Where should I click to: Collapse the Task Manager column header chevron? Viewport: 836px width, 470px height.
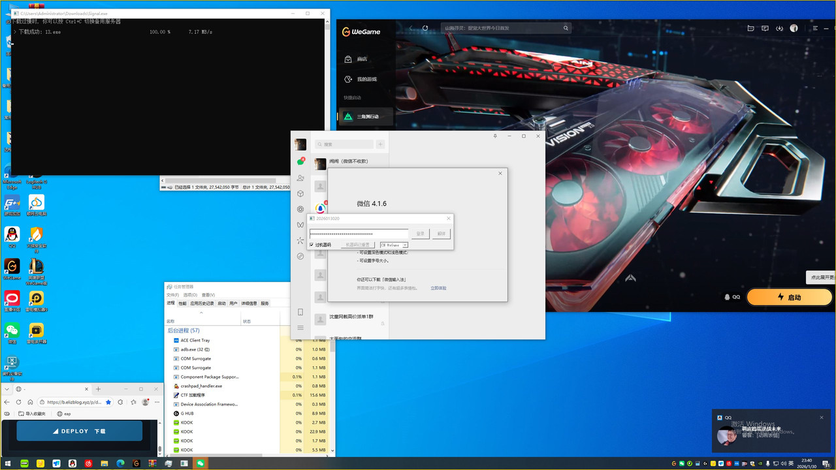[x=201, y=312]
